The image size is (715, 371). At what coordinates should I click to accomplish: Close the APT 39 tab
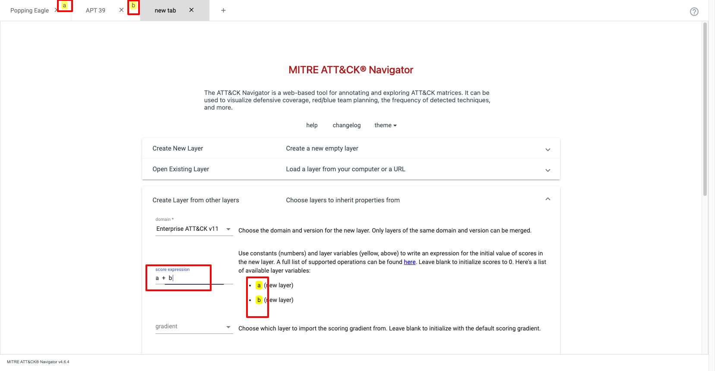[x=121, y=10]
